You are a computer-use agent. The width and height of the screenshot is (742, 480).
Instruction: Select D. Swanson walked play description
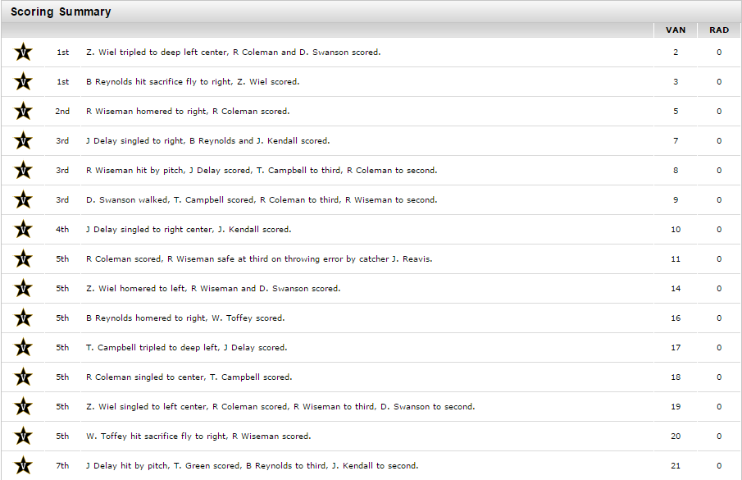pyautogui.click(x=262, y=199)
